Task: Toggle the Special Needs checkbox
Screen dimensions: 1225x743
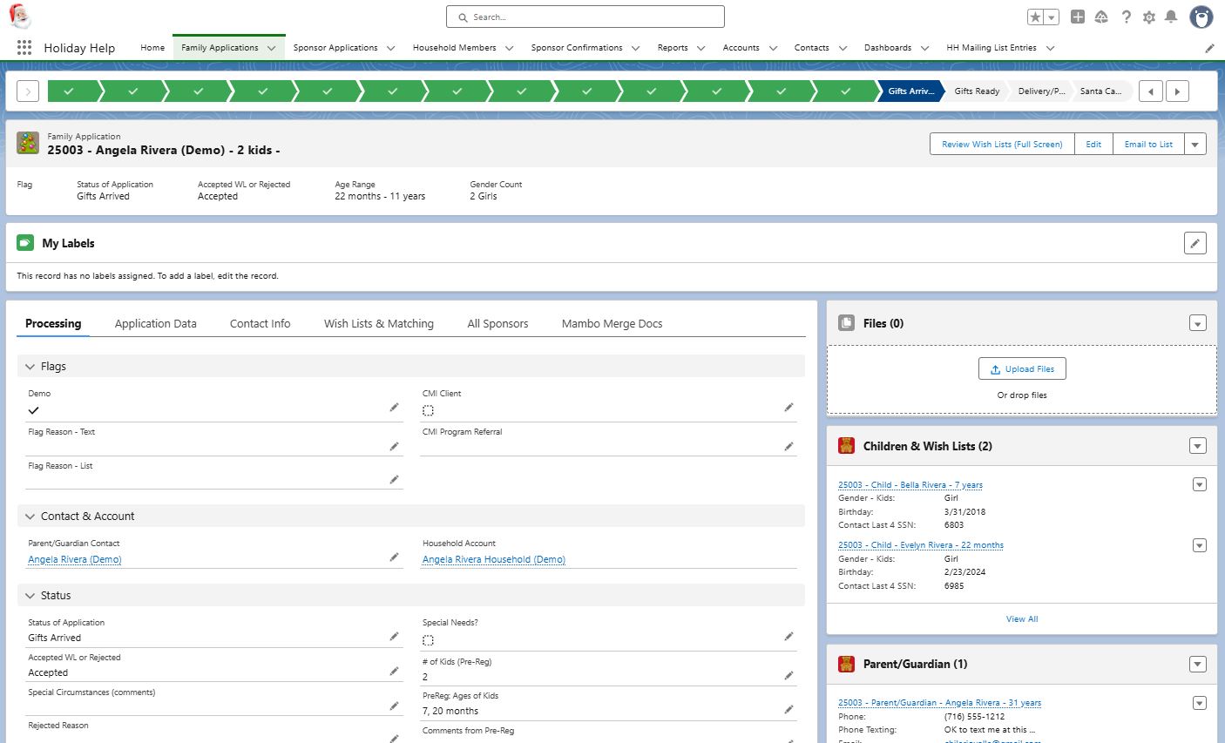Action: coord(428,640)
